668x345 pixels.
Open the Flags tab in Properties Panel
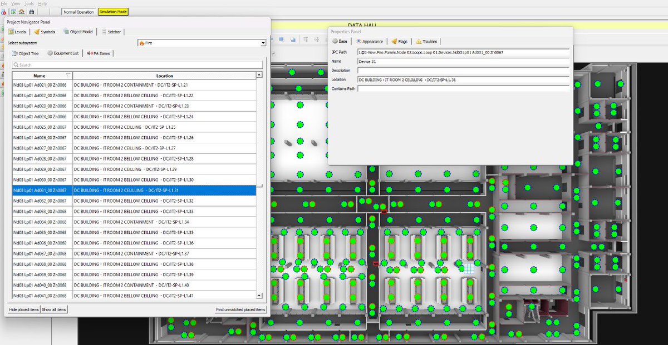click(399, 41)
